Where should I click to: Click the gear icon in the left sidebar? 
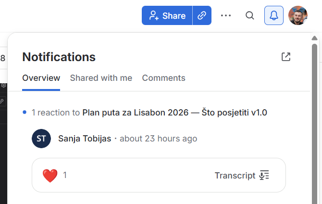click(3, 86)
